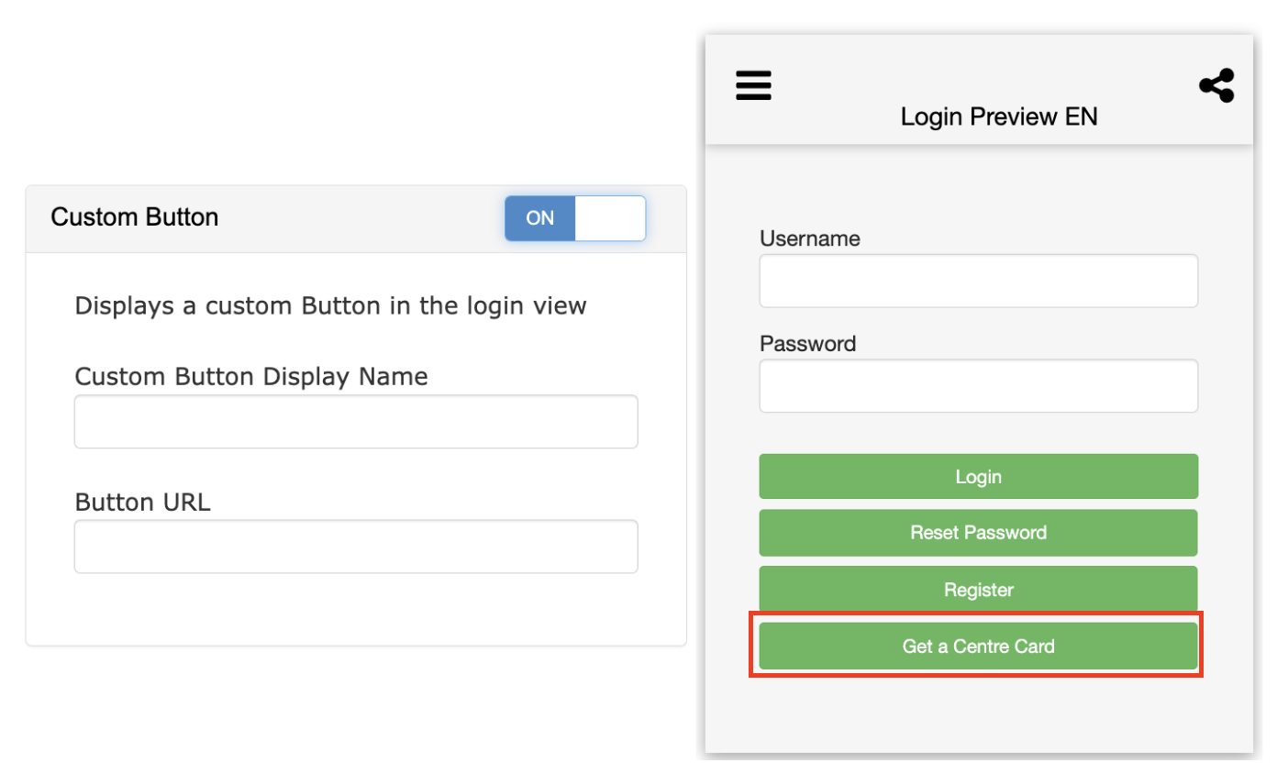This screenshot has height=774, width=1277.
Task: Click the Login Preview EN title
Action: tap(998, 117)
